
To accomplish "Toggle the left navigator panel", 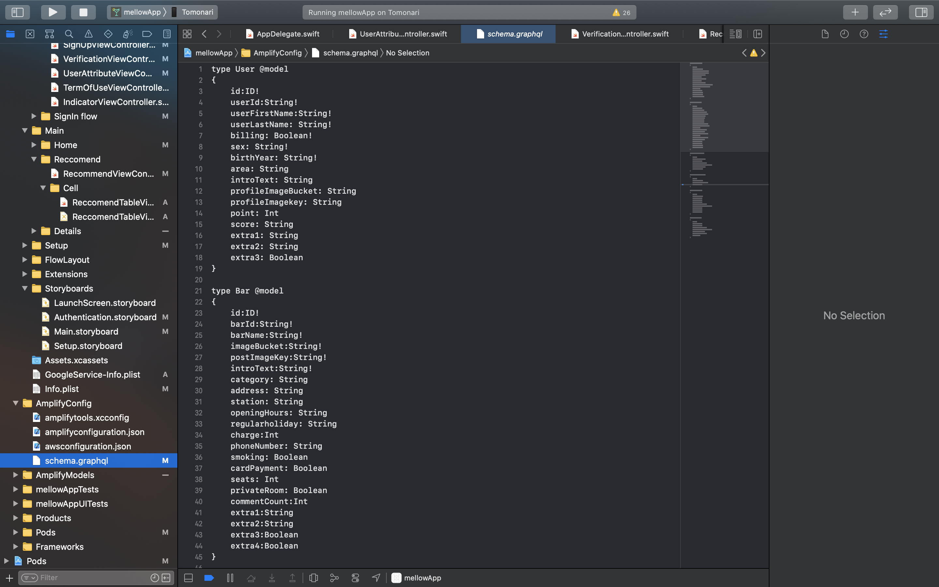I will click(18, 12).
